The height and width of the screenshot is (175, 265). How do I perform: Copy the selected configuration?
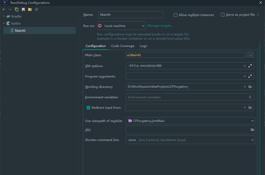(x=16, y=9)
